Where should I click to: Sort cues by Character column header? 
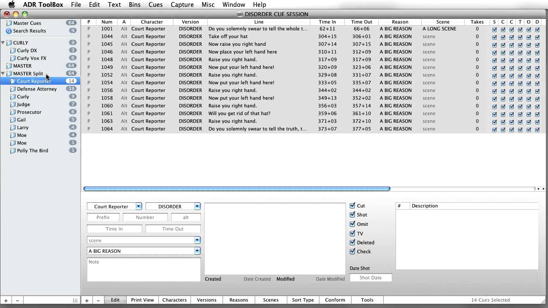click(152, 22)
